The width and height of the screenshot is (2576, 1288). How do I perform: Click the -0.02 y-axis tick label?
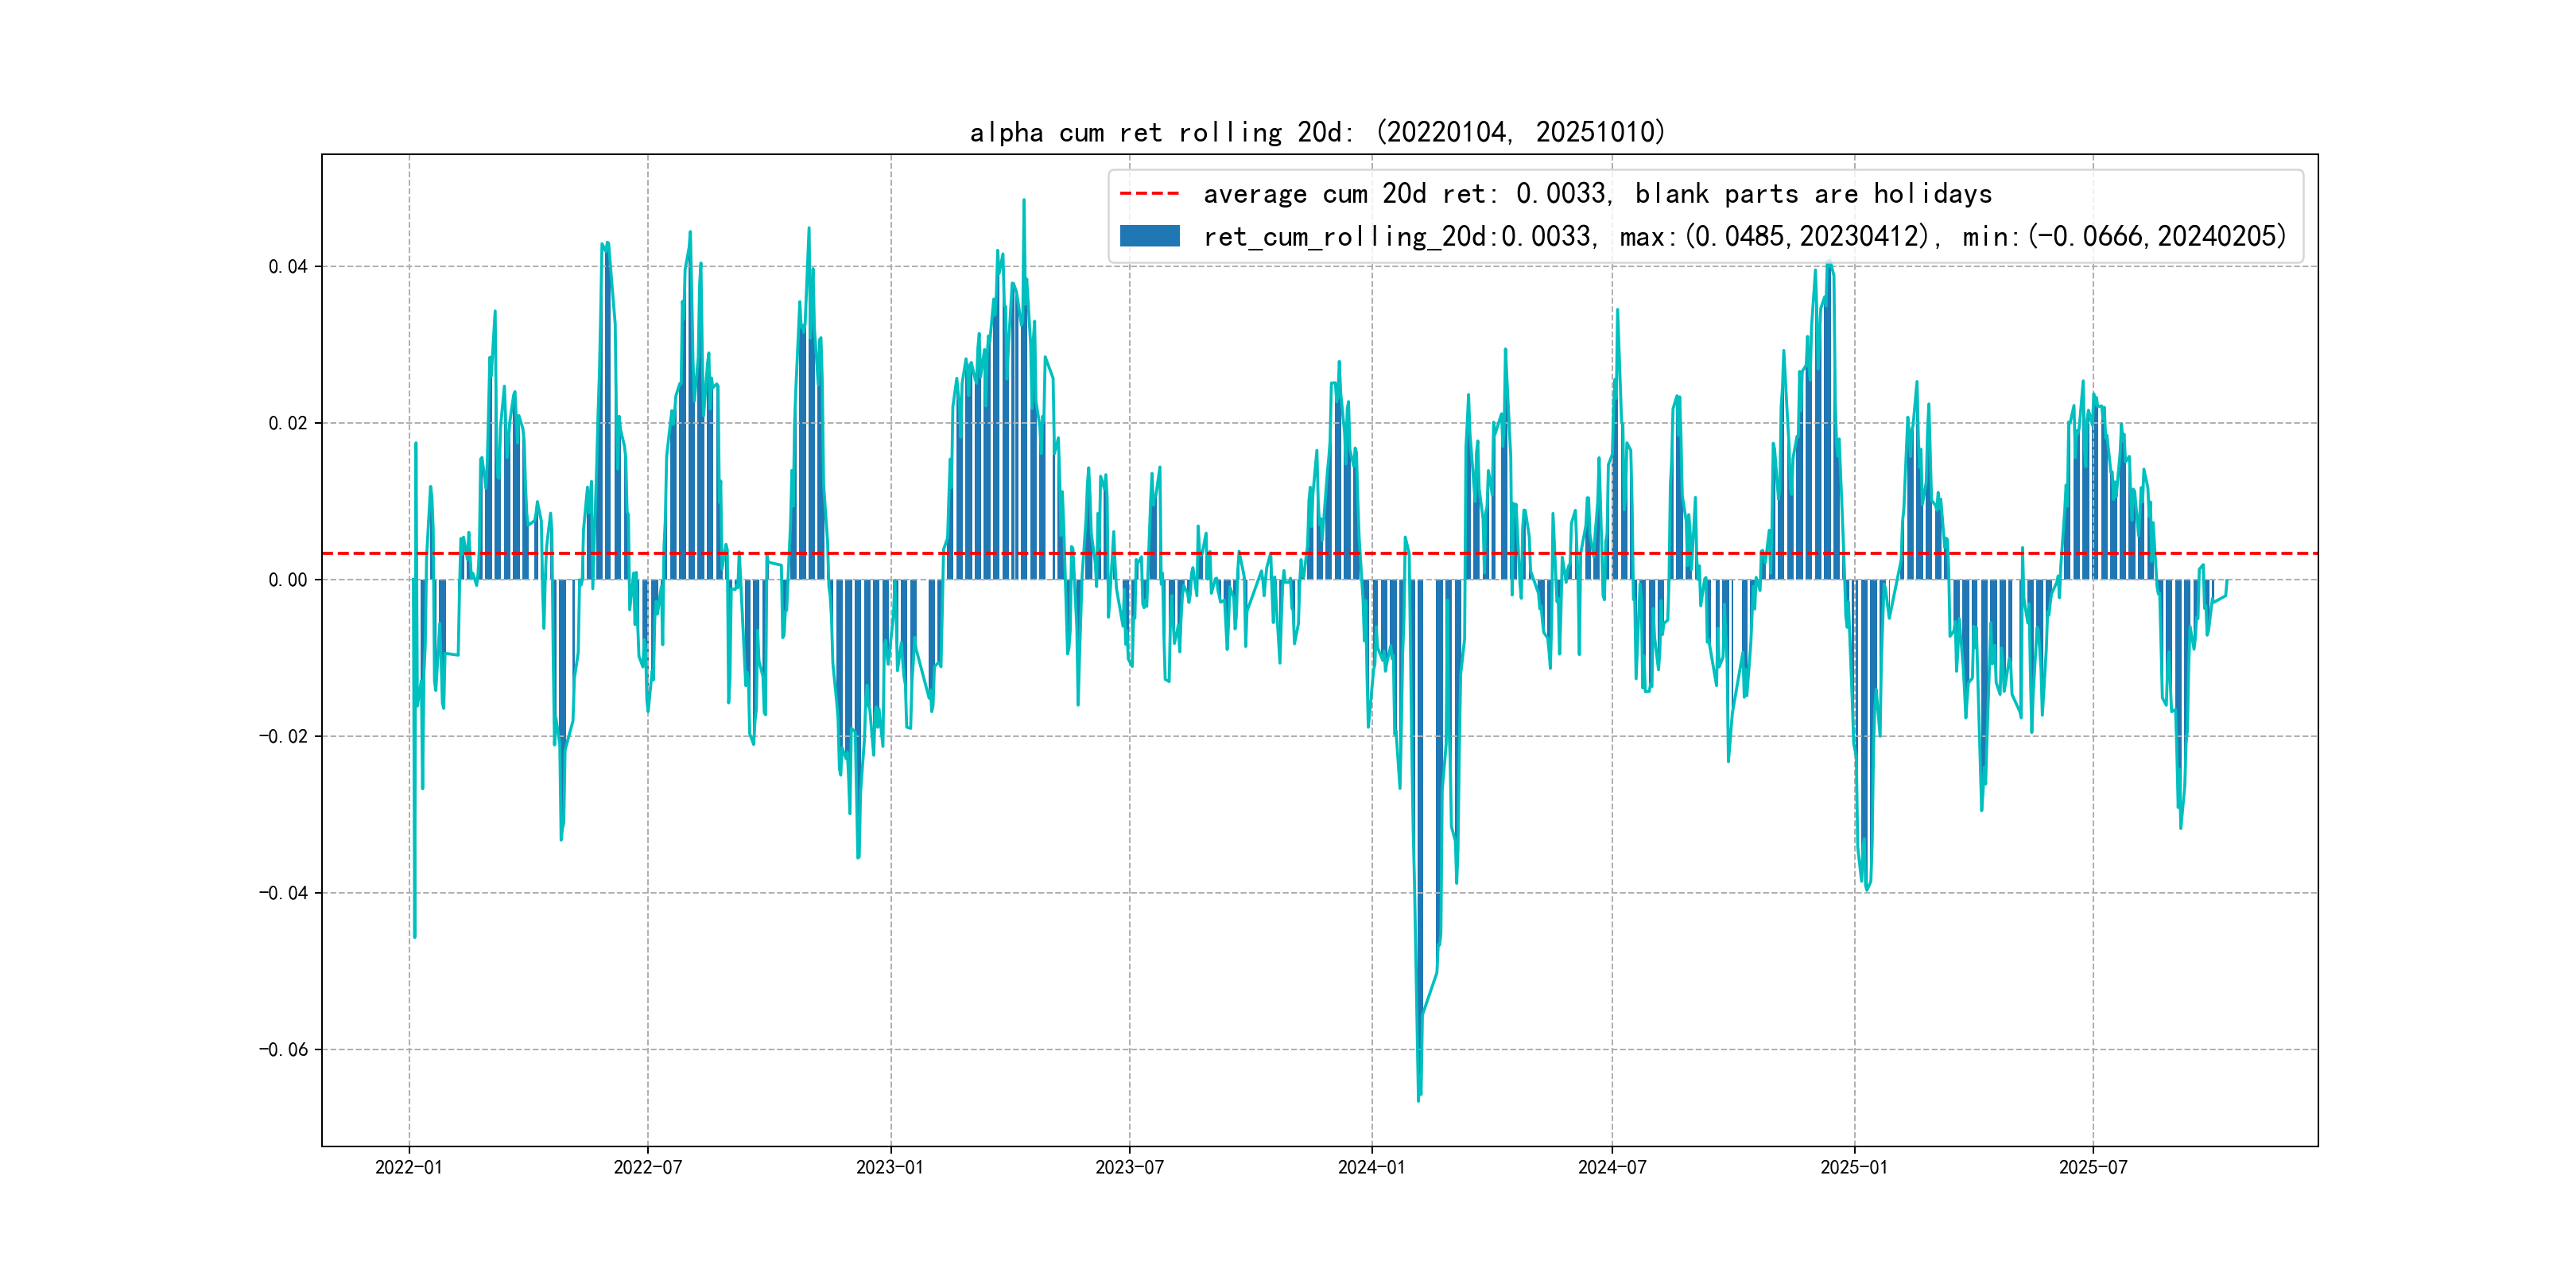(283, 737)
